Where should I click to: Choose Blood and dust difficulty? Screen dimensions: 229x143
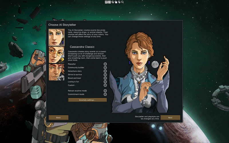pyautogui.click(x=105, y=78)
